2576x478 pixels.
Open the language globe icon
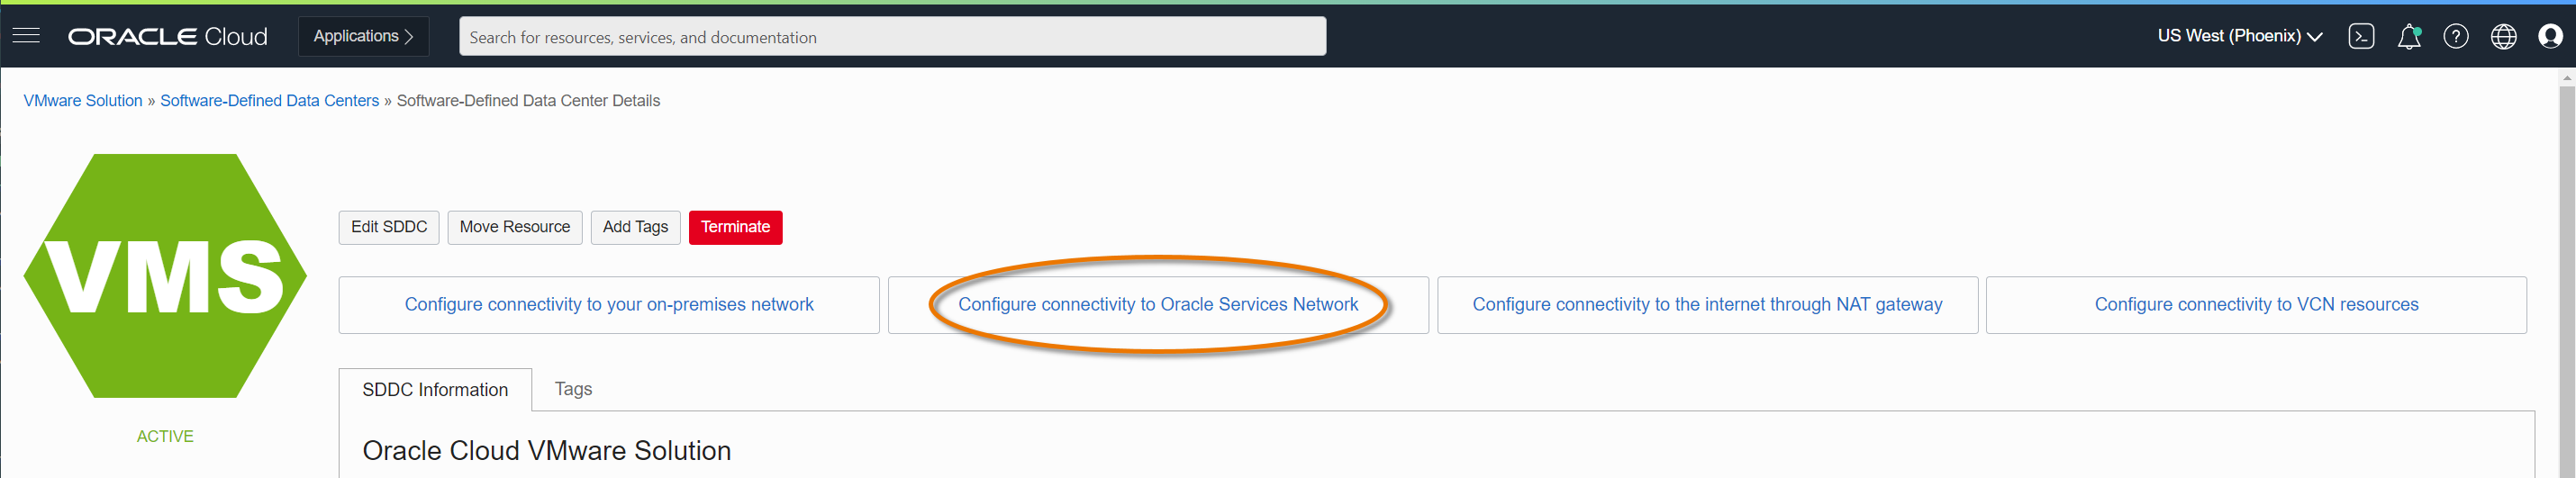coord(2503,37)
